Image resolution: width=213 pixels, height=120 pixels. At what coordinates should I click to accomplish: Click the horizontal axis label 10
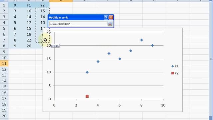click(x=163, y=105)
